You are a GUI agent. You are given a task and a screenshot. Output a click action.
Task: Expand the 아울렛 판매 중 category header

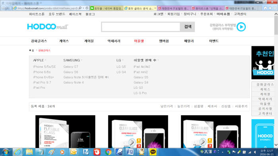(146, 60)
